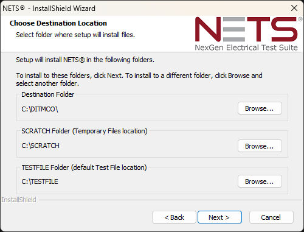Go to the Next installer step

(x=219, y=217)
